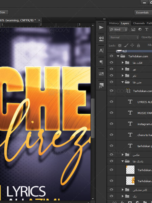Select the LYRICS ALI text layer T icon
The image size is (152, 203).
click(130, 102)
